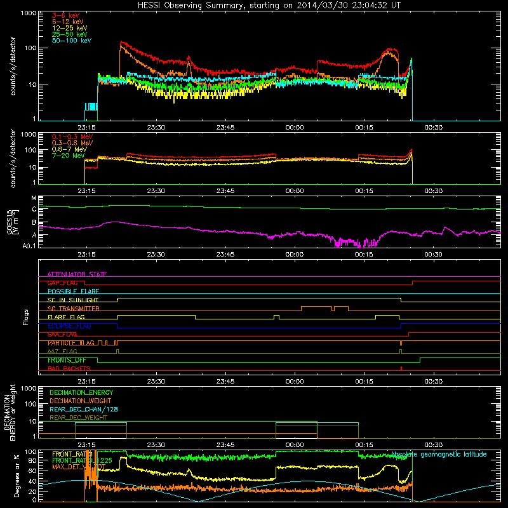The image size is (508, 508).
Task: Click the 23:45 tick under the MeV panel
Action: (x=225, y=191)
